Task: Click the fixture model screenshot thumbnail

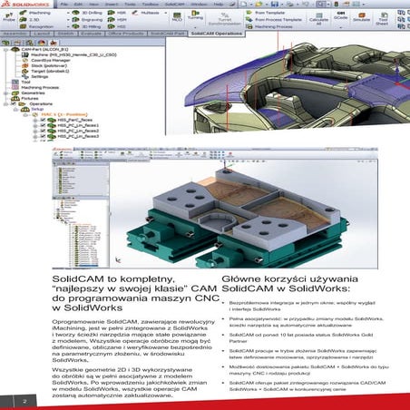Action: [x=215, y=208]
